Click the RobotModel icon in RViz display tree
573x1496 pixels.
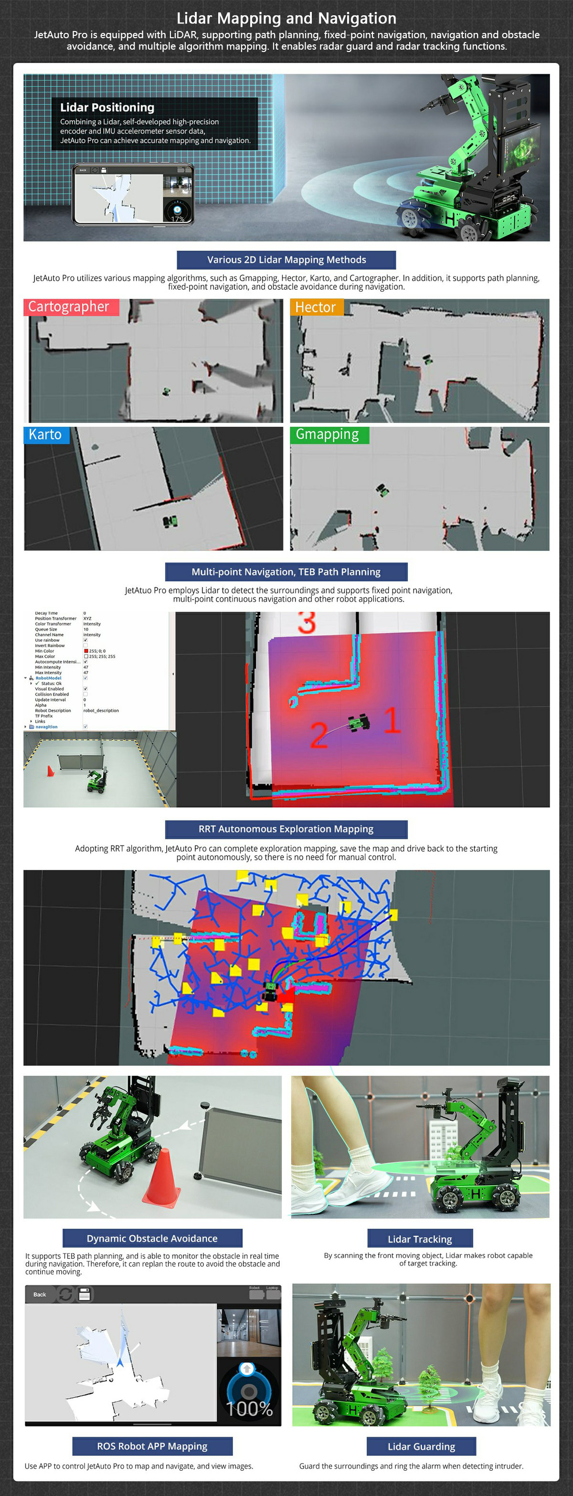coord(32,678)
